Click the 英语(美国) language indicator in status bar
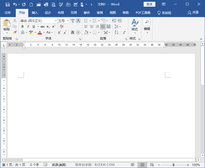This screenshot has width=205, height=168. pyautogui.click(x=59, y=165)
